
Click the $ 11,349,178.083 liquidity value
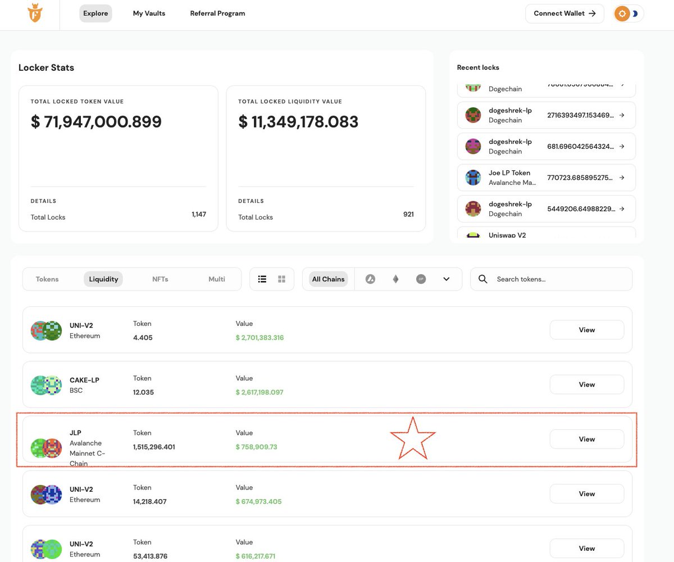tap(298, 122)
